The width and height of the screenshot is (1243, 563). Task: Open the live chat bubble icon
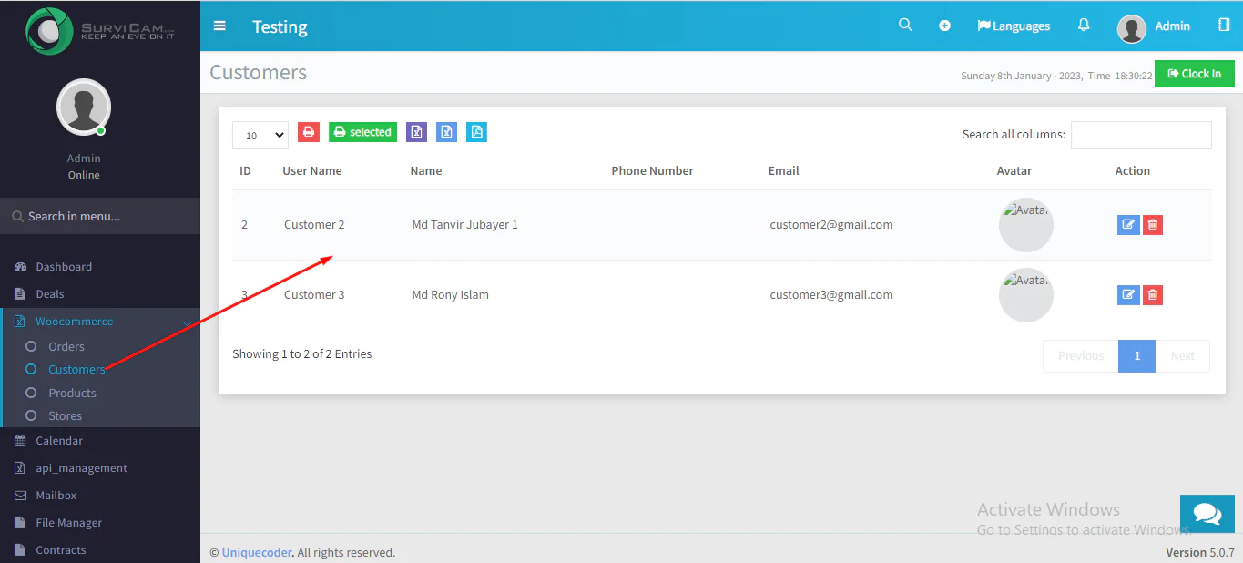click(1207, 515)
